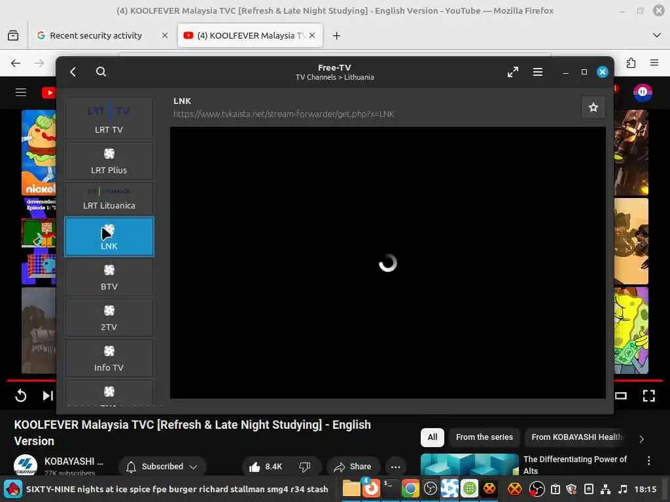
Task: Open options for Differentiating Power video
Action: [x=648, y=461]
